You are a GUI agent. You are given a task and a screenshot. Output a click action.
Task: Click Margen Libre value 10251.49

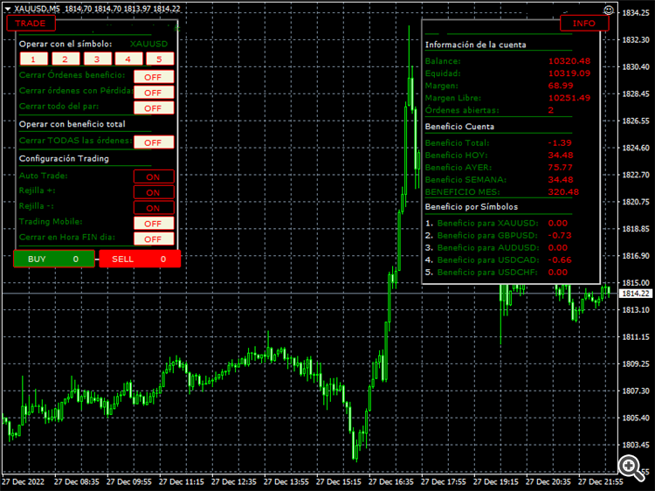click(569, 98)
